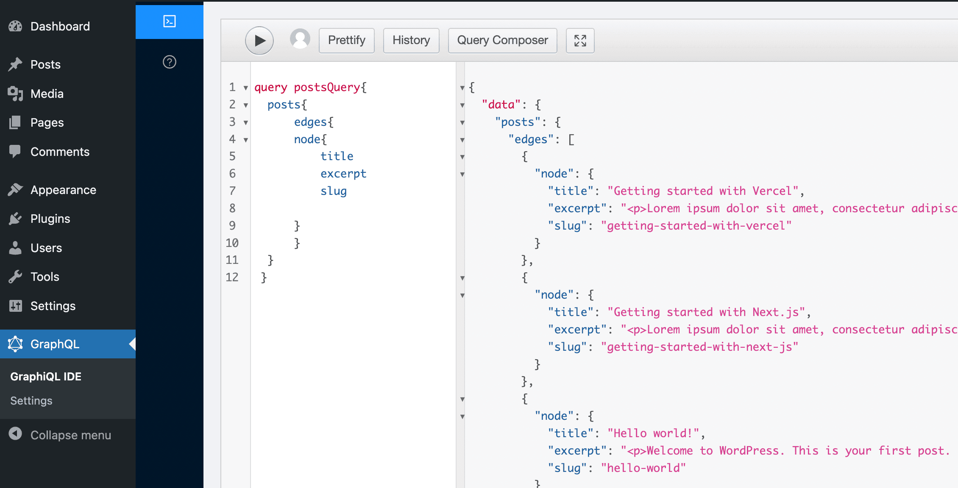Screen dimensions: 958x488
Task: Collapse the edges array in response panel
Action: [x=462, y=140]
